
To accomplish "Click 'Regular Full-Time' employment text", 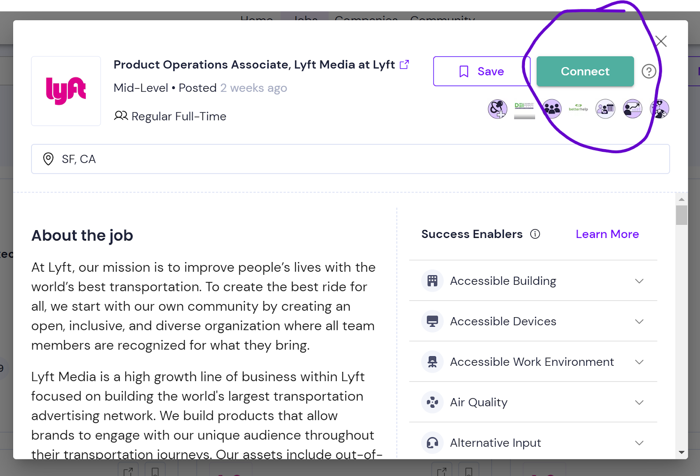I will click(178, 116).
